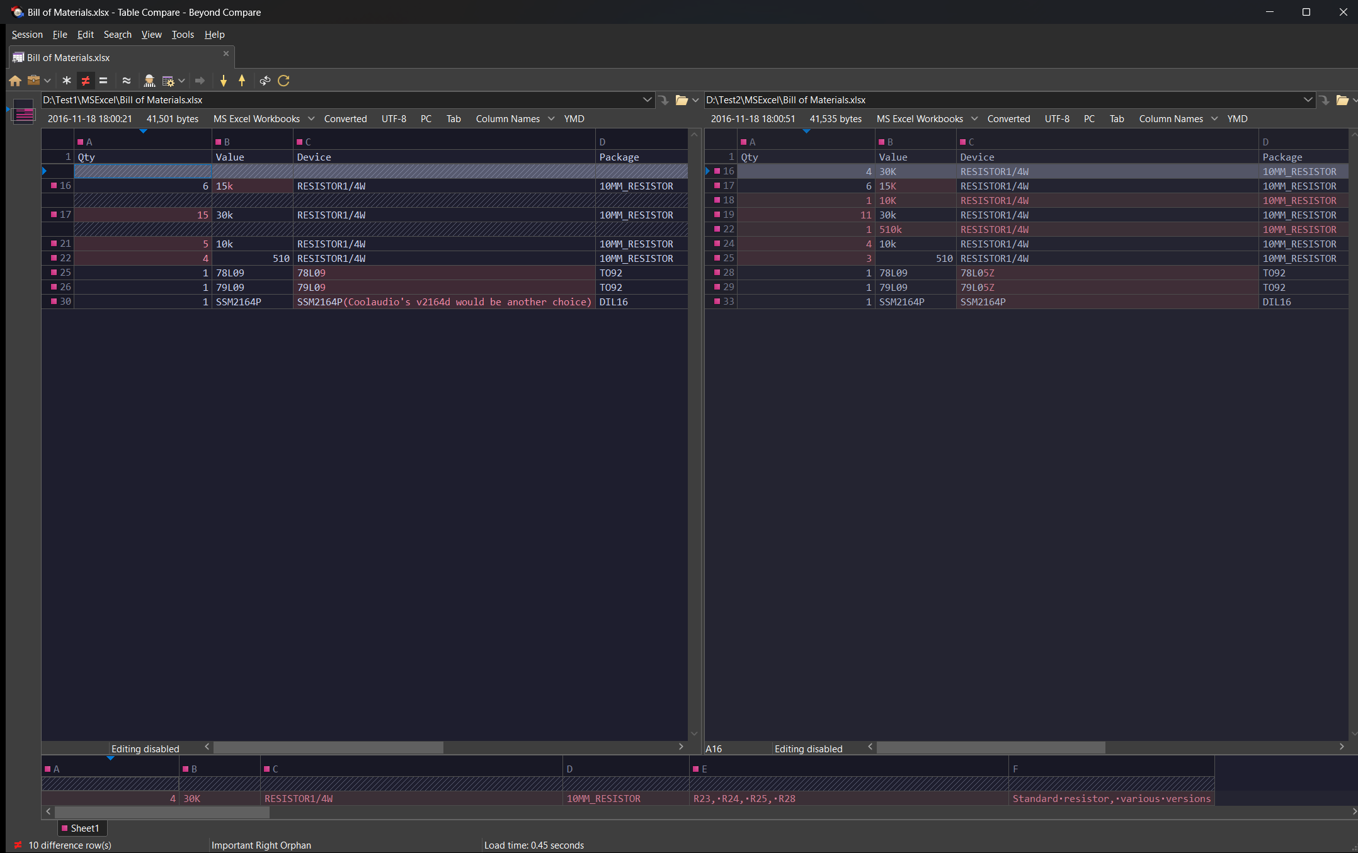Click the right pane horizontal scrollbar
The height and width of the screenshot is (853, 1358).
pos(991,747)
